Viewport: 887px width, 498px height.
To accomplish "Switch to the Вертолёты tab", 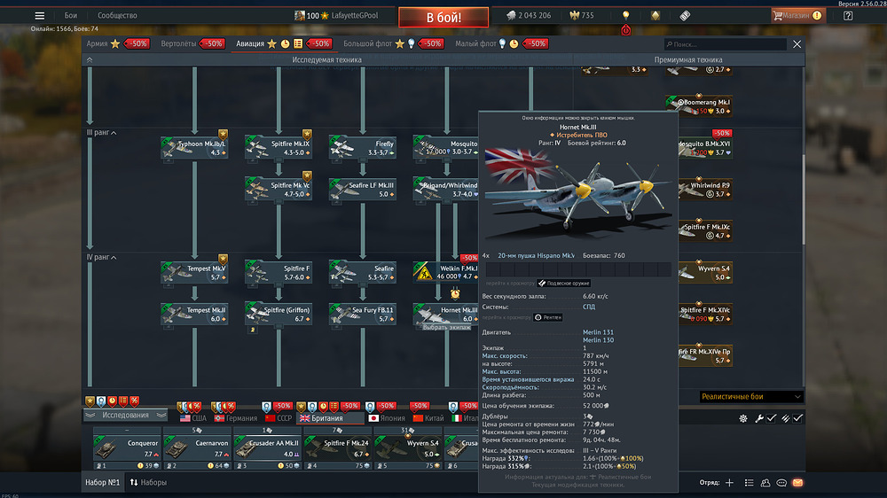I will click(178, 43).
